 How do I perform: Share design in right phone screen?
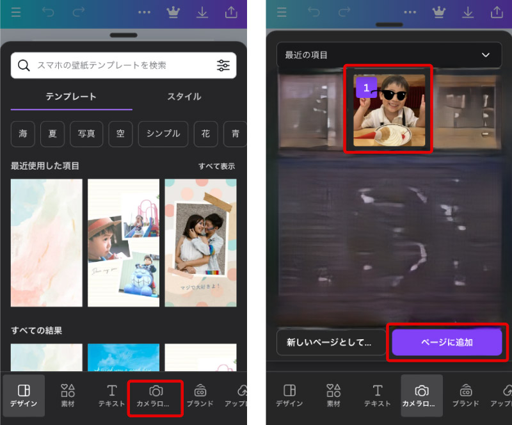(x=497, y=12)
